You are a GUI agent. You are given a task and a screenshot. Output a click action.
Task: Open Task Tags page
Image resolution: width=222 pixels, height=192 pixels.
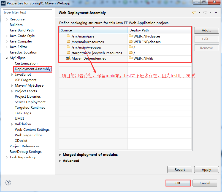click(23, 113)
